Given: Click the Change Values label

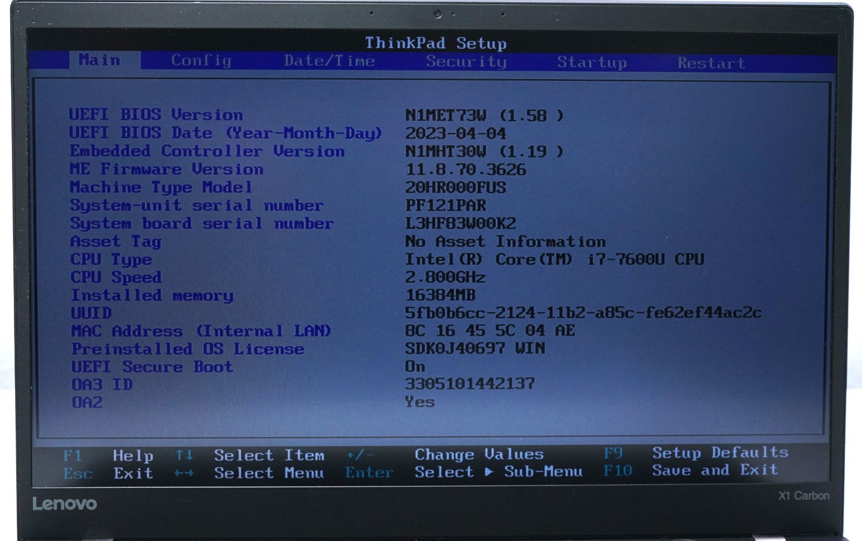Looking at the screenshot, I should [479, 454].
